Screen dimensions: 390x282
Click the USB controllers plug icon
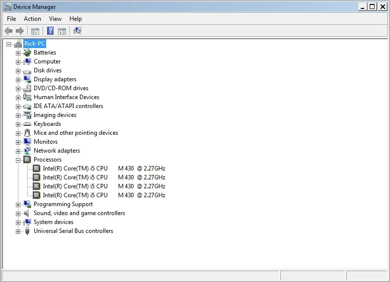(x=27, y=231)
